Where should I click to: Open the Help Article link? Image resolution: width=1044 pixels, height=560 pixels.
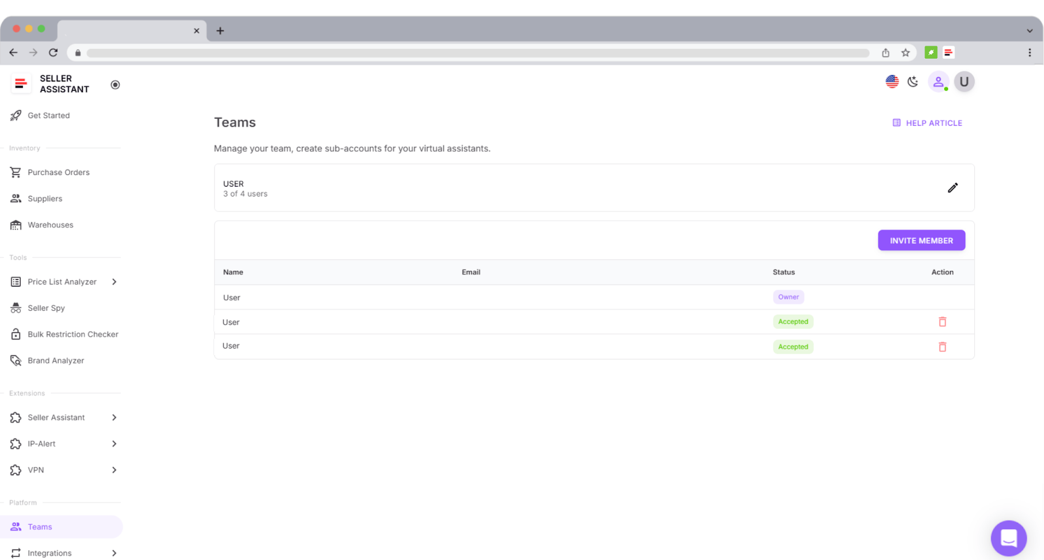point(927,123)
